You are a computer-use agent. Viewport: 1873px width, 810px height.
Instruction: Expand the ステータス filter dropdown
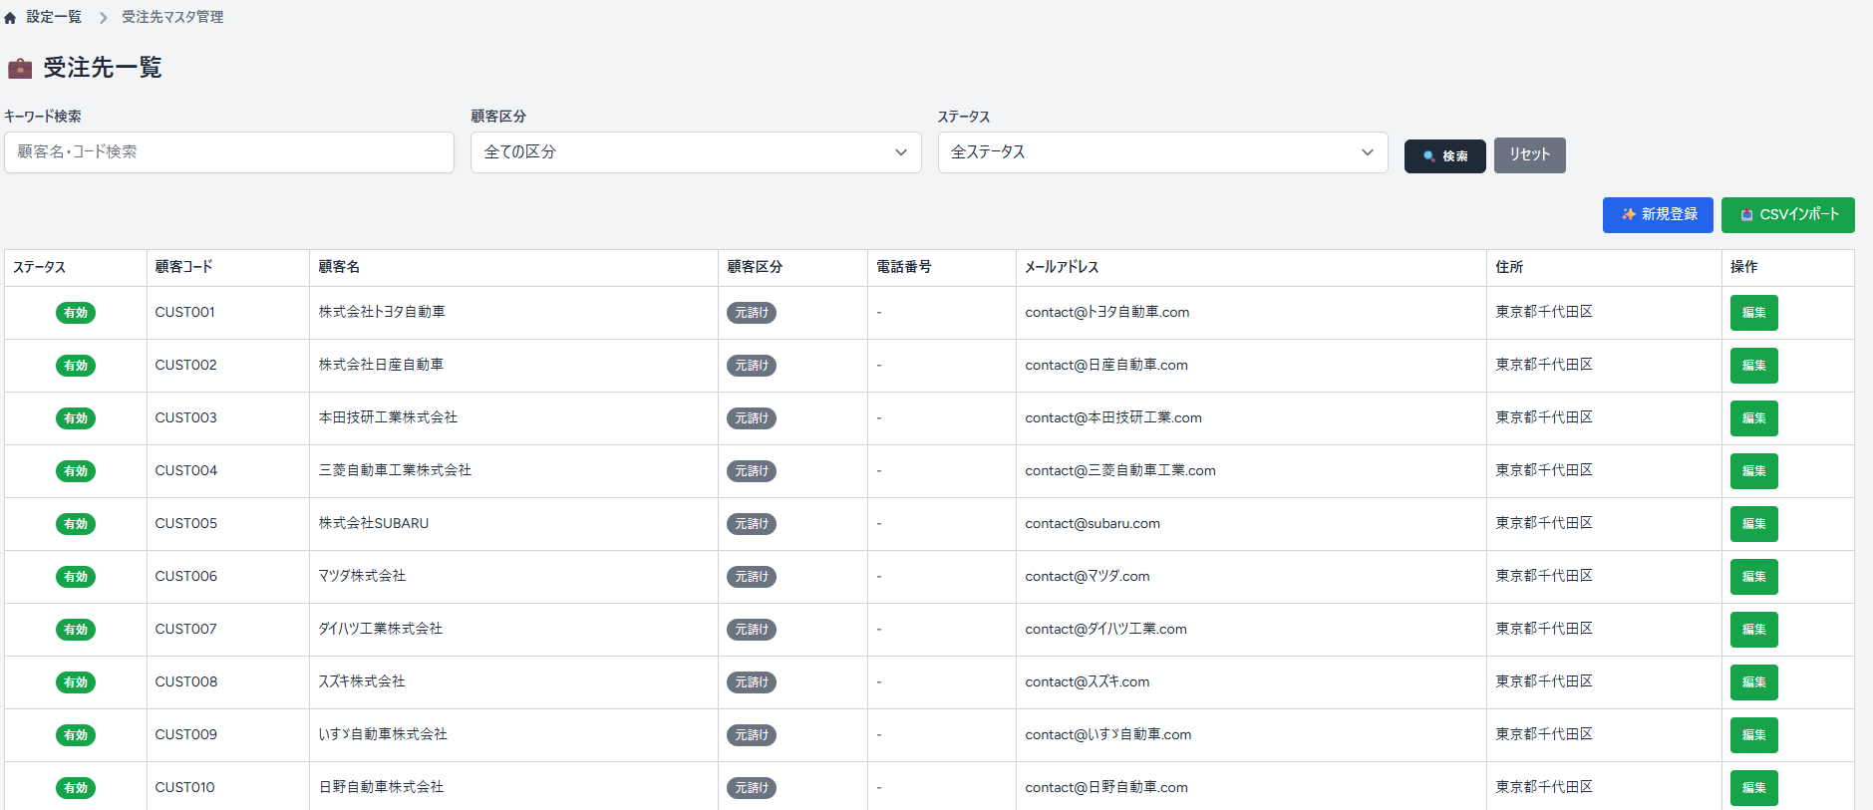tap(1161, 152)
